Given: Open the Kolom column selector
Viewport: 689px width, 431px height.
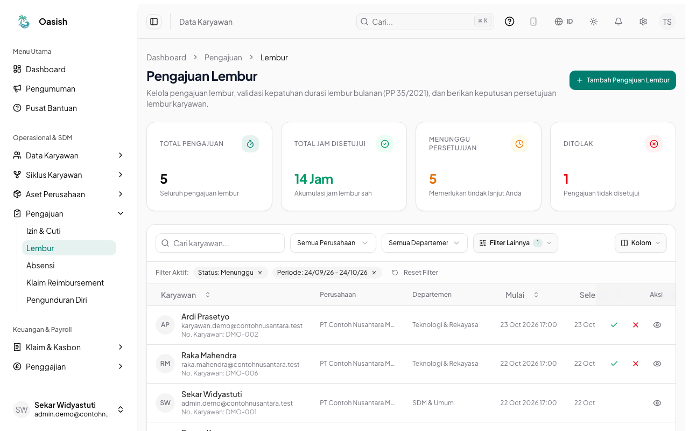Looking at the screenshot, I should click(641, 243).
